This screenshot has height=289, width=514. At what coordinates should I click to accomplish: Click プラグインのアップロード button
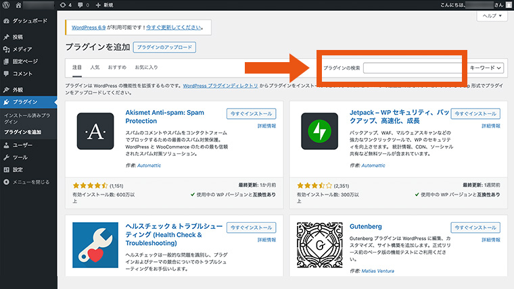pos(164,47)
